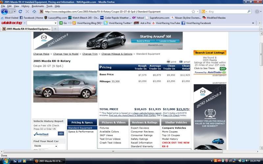Open the History menu
263x164 pixels.
point(25,6)
